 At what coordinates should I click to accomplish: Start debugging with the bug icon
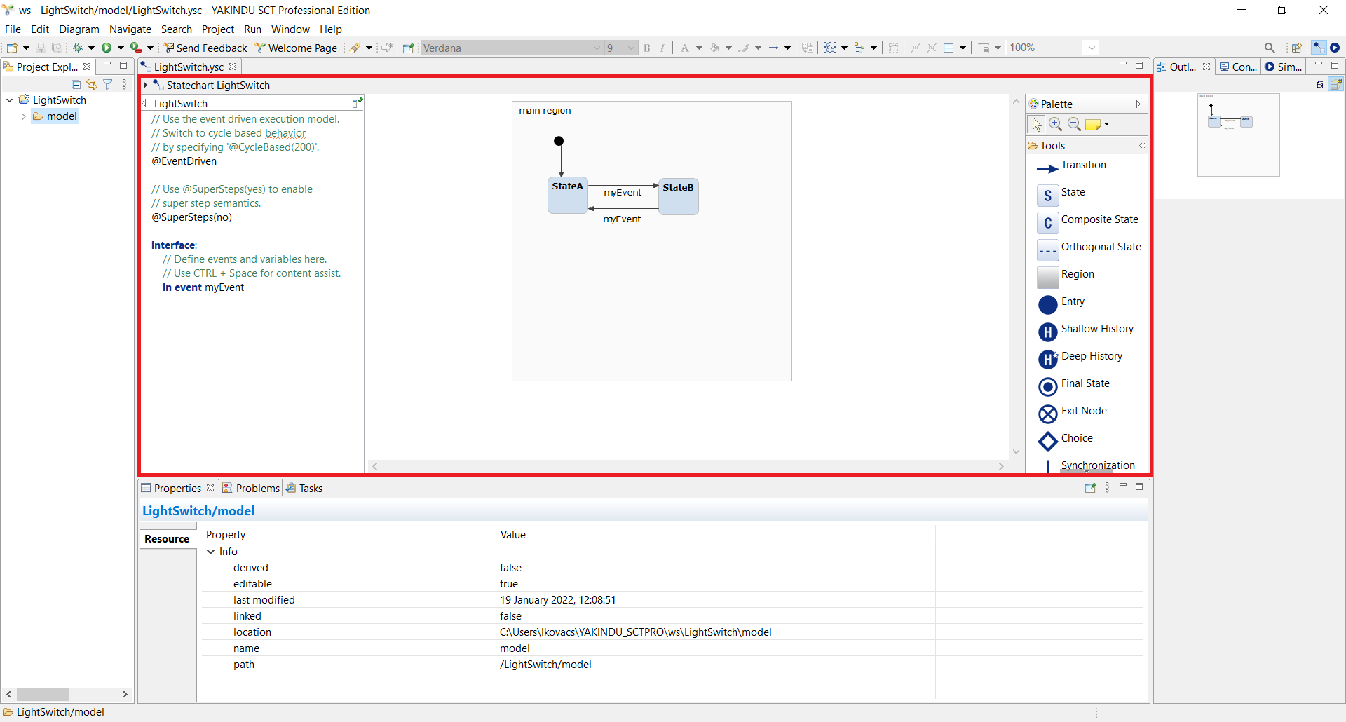click(x=78, y=48)
